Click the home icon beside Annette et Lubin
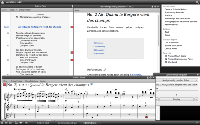Viewport: 200px width, 125px height. point(2,2)
